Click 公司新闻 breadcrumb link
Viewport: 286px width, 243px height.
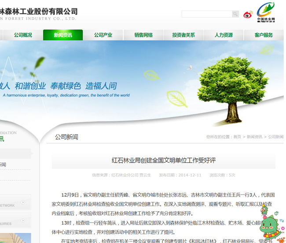(276, 137)
